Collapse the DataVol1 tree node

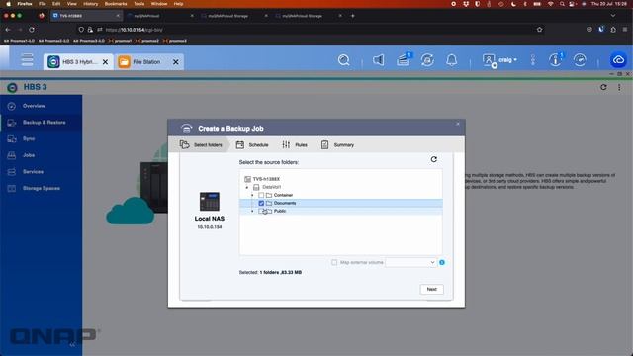point(247,187)
